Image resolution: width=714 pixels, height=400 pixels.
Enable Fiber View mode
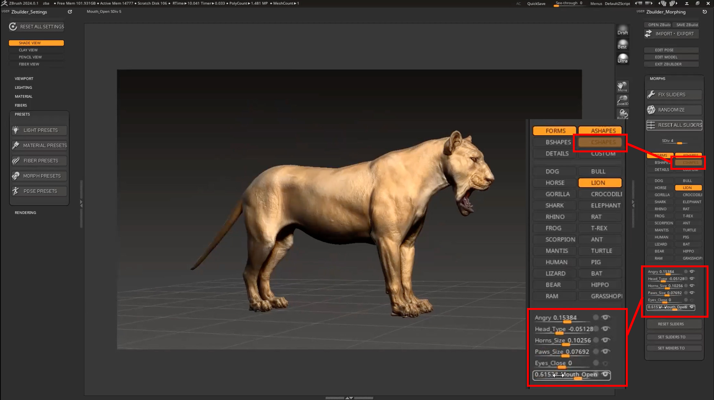pos(36,64)
